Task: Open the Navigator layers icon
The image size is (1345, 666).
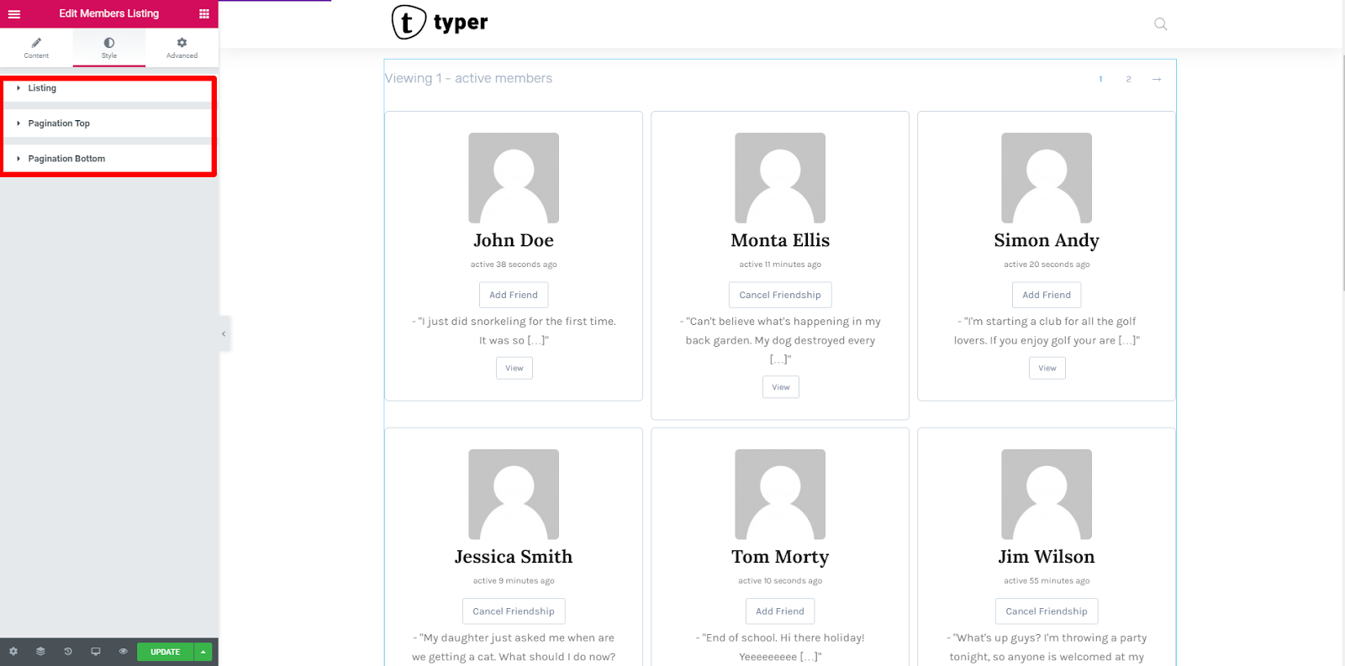Action: tap(40, 652)
